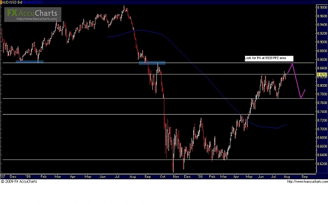Click the 0.9800 price axis label
The image size is (328, 204).
322,7
